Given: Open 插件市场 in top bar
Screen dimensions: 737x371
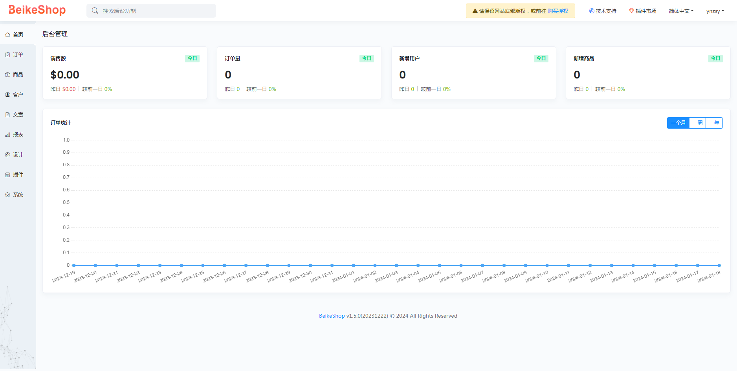Looking at the screenshot, I should [x=643, y=11].
